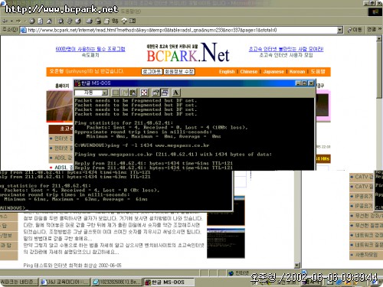Open the ADSL red-bullet menu item in left sidebar

point(61,168)
